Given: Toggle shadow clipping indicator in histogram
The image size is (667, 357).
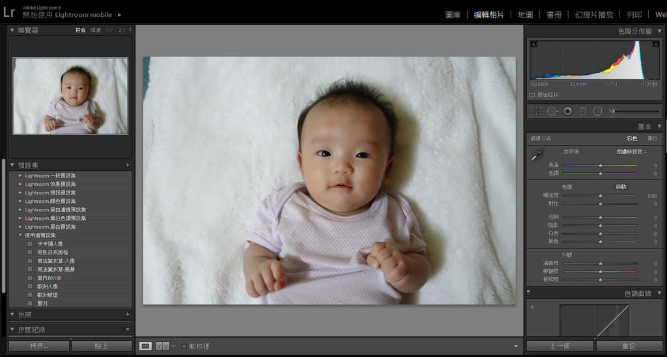Looking at the screenshot, I should coord(534,44).
